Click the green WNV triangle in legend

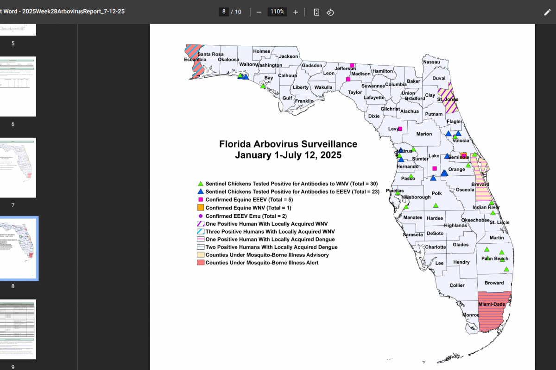click(x=201, y=184)
